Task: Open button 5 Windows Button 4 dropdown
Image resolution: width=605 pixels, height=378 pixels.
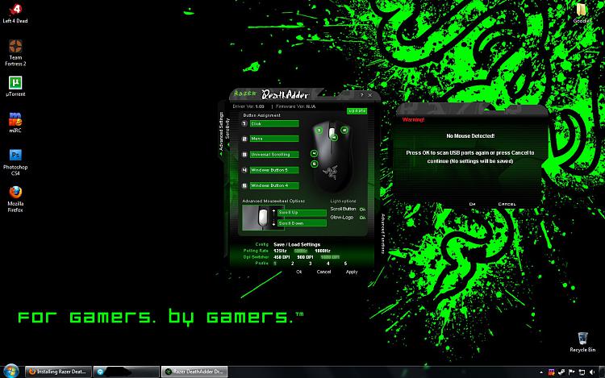Action: [x=274, y=185]
